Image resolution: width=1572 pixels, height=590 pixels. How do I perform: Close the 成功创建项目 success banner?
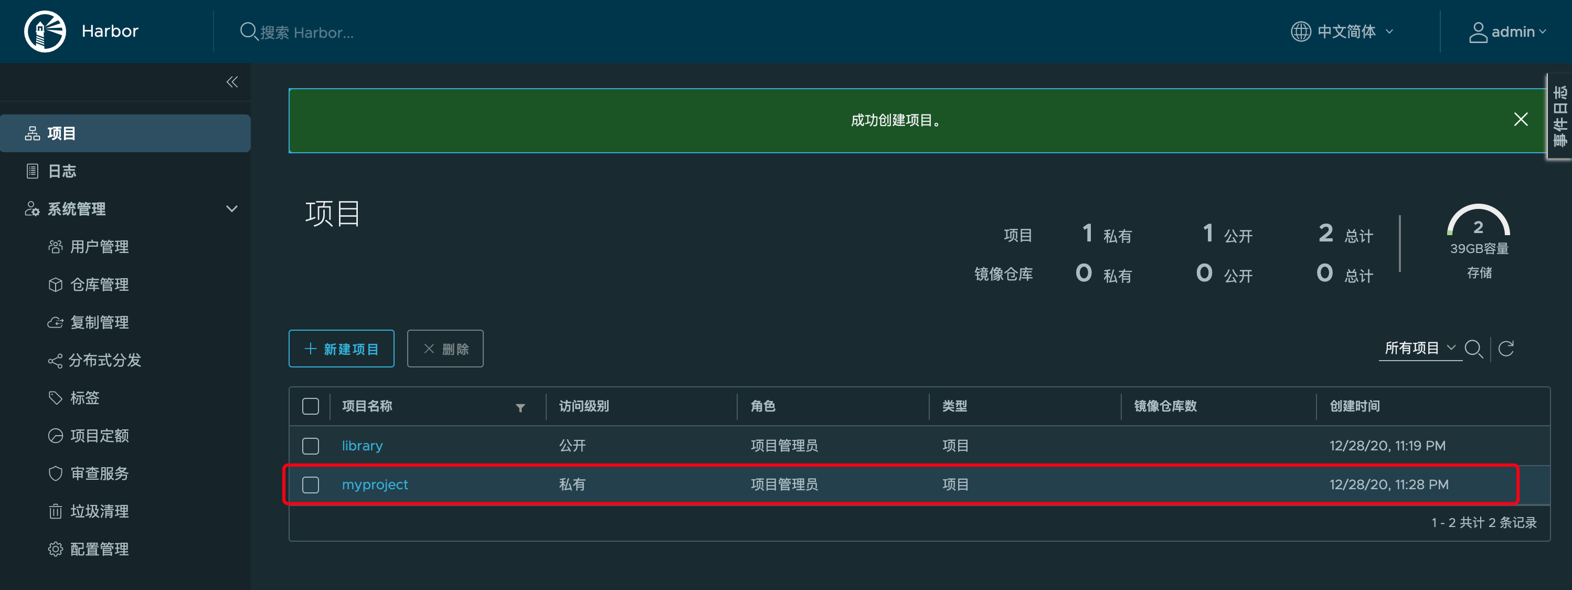click(x=1520, y=119)
